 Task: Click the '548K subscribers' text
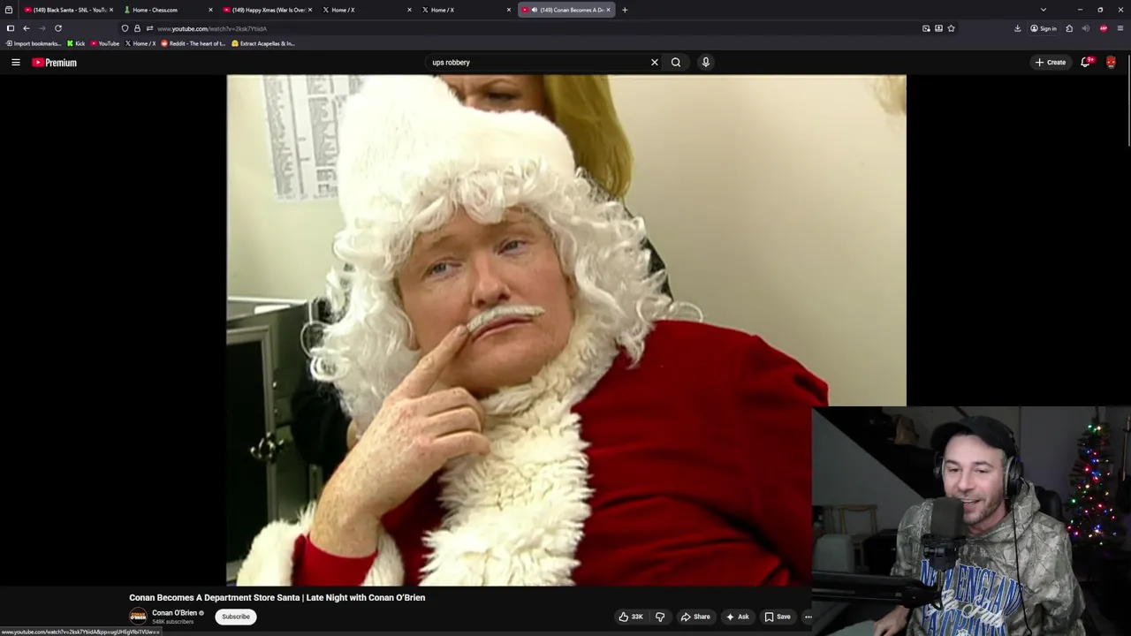(172, 622)
